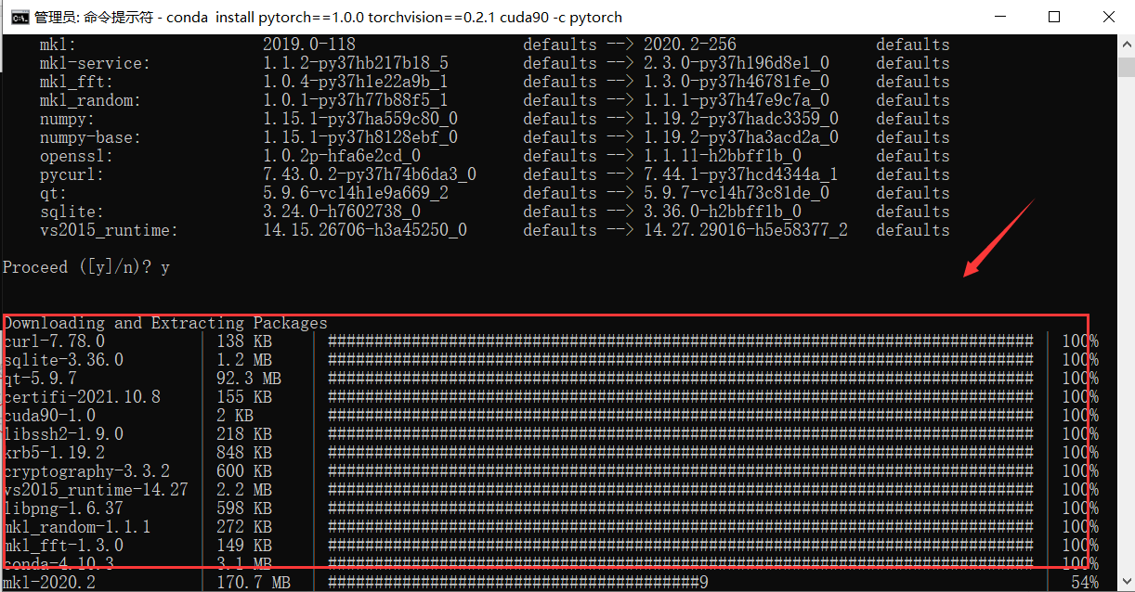This screenshot has width=1135, height=592.
Task: Click the 'vs2015_runtime-14.27' download row name
Action: coord(96,490)
